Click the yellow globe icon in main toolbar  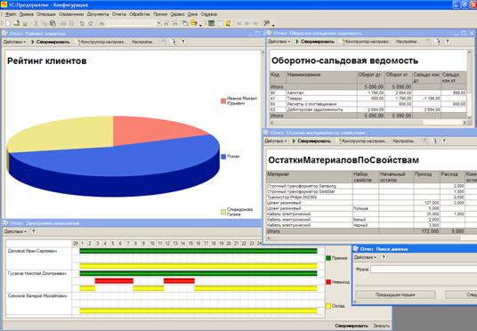coord(193,23)
